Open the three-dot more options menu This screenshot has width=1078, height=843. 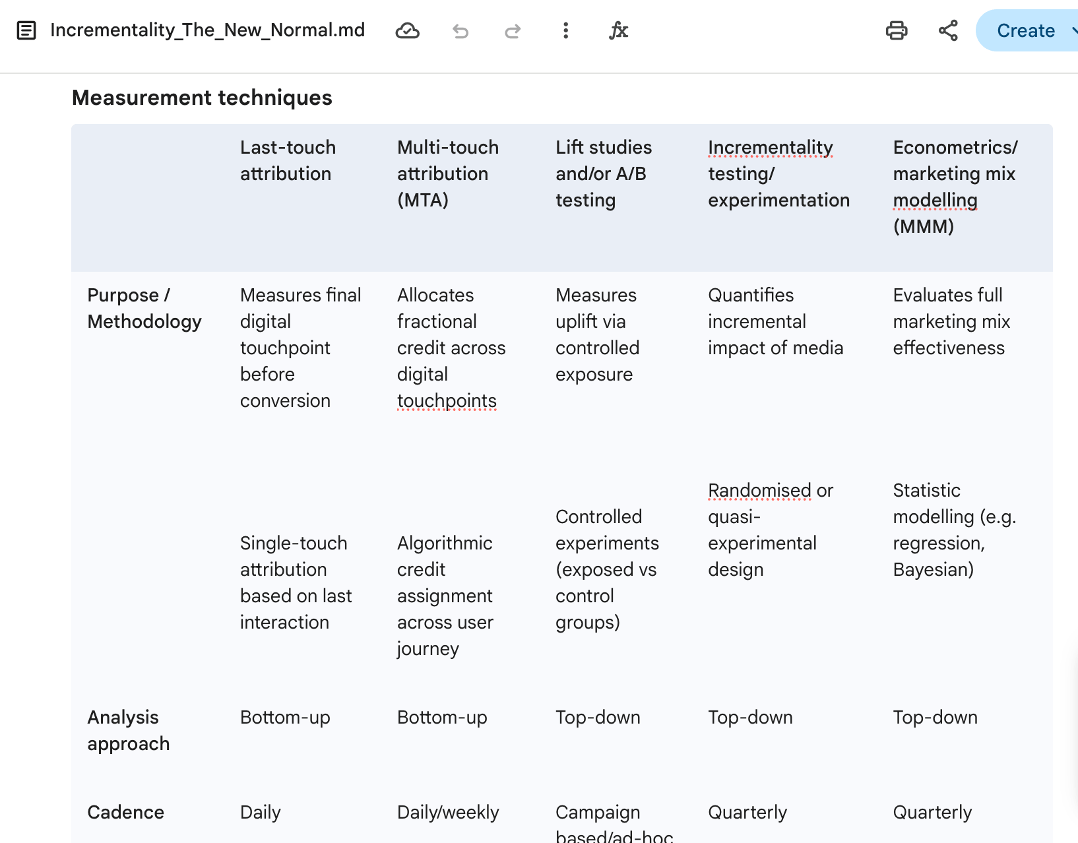(x=565, y=30)
